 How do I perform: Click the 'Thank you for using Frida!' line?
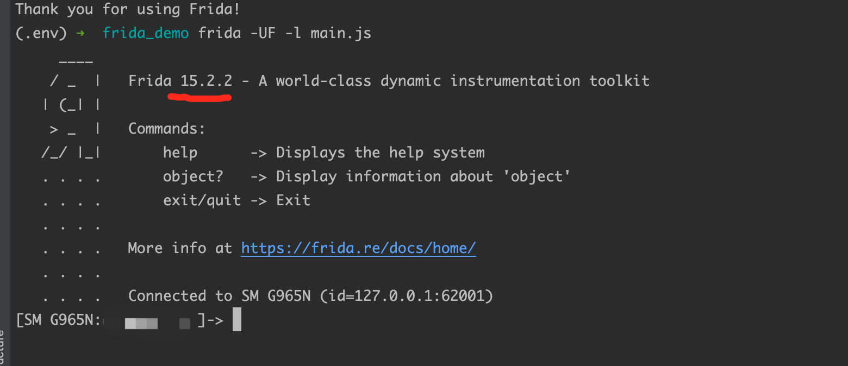click(128, 9)
